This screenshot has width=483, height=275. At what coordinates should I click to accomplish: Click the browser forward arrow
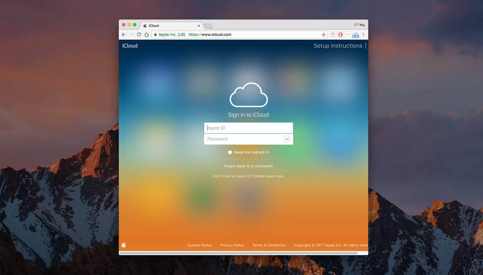[x=131, y=35]
